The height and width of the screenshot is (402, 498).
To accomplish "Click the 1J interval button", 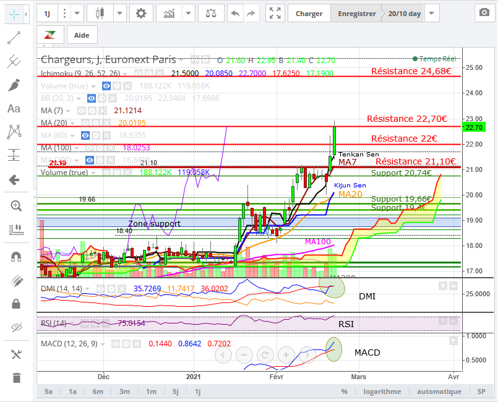I will [47, 14].
